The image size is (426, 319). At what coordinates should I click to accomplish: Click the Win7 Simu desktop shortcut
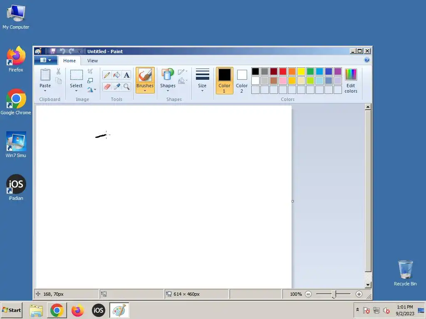click(x=16, y=145)
